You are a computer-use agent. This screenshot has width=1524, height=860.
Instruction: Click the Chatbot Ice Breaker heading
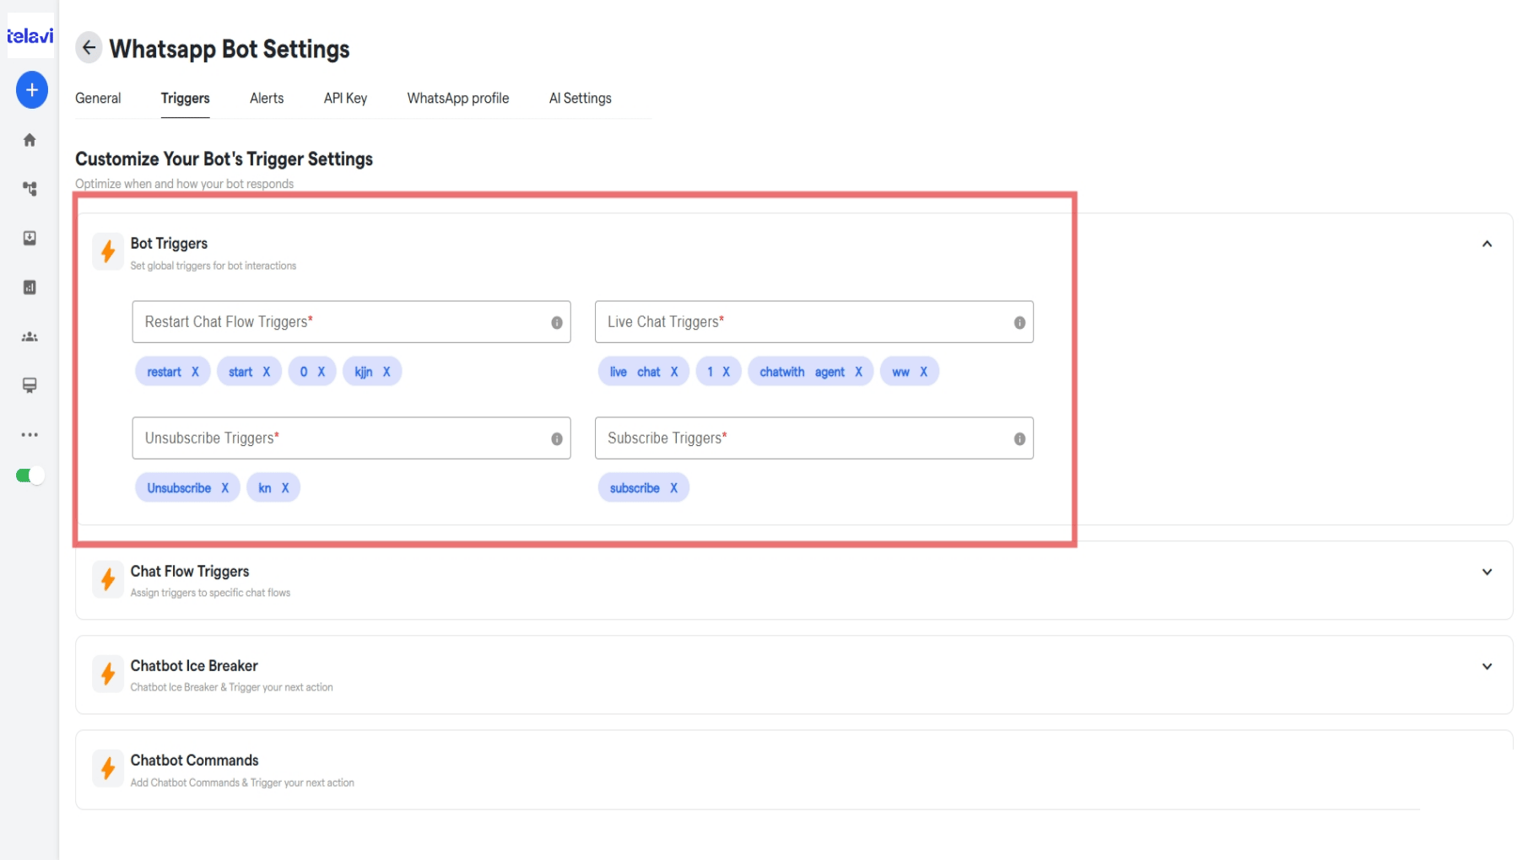point(194,666)
